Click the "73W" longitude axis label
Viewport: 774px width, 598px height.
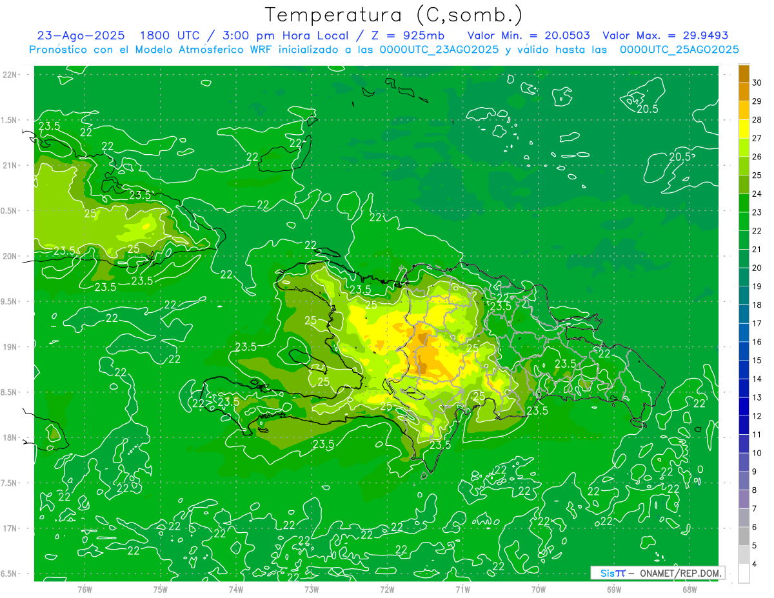click(x=312, y=589)
